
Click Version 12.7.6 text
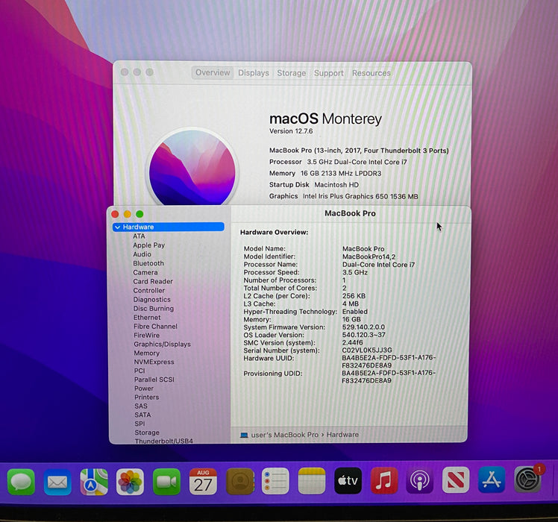click(291, 131)
